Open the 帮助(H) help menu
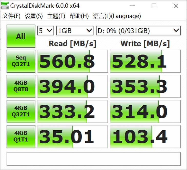187x170 pixels. click(79, 16)
